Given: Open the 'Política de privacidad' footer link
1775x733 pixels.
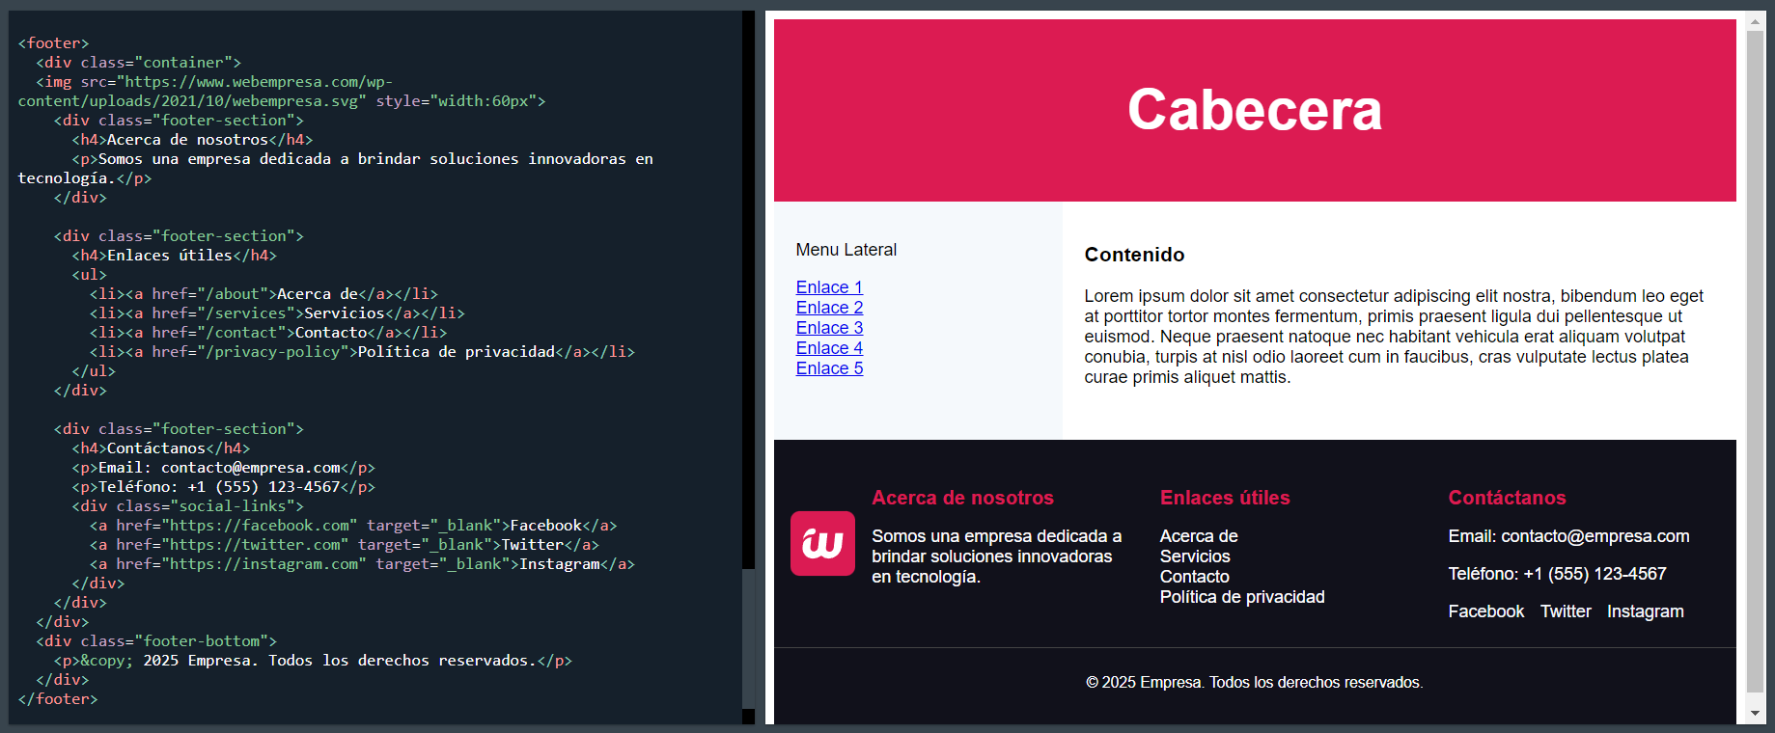Looking at the screenshot, I should (x=1242, y=597).
